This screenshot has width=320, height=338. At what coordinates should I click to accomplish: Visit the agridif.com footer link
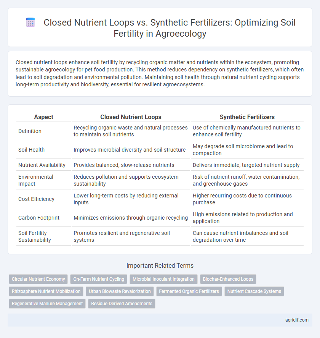point(297,320)
